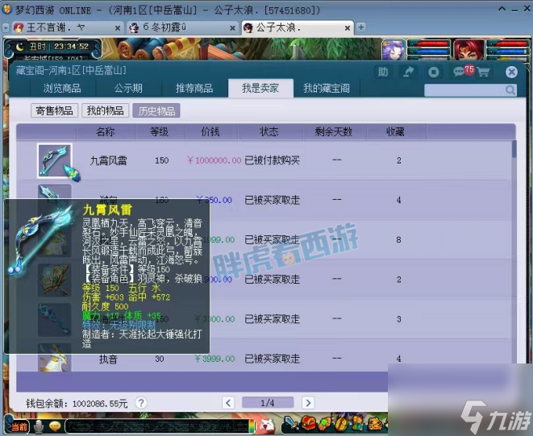The width and height of the screenshot is (533, 436).
Task: Click the 我的物品 button
Action: coord(106,110)
